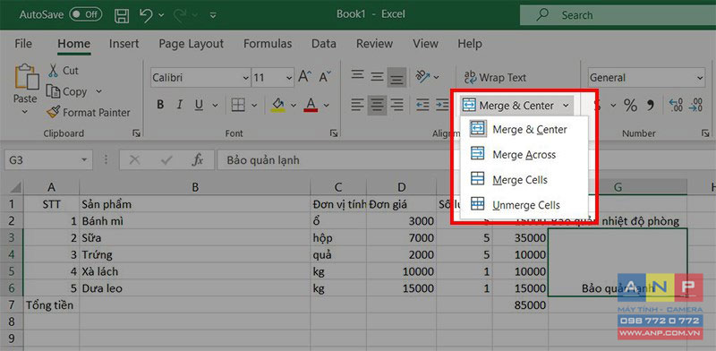This screenshot has height=351, width=716.
Task: Click the Bottom Align icon
Action: (x=396, y=77)
